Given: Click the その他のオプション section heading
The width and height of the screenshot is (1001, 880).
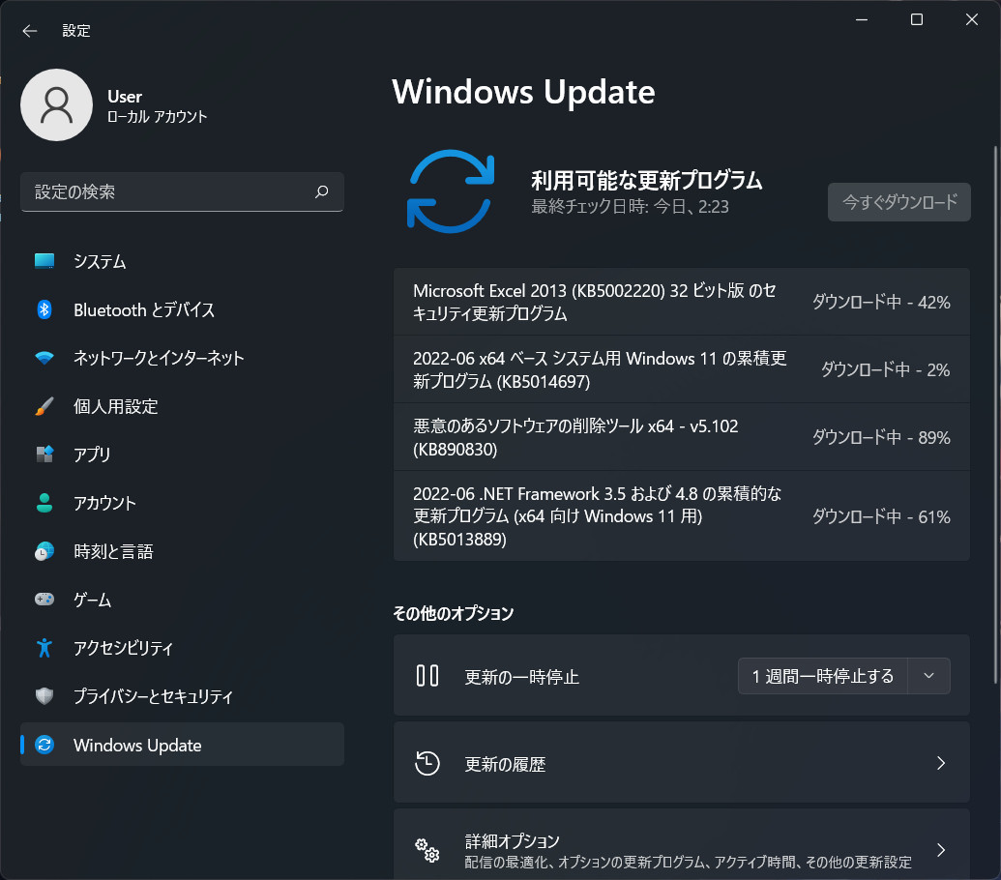Looking at the screenshot, I should click(x=454, y=613).
